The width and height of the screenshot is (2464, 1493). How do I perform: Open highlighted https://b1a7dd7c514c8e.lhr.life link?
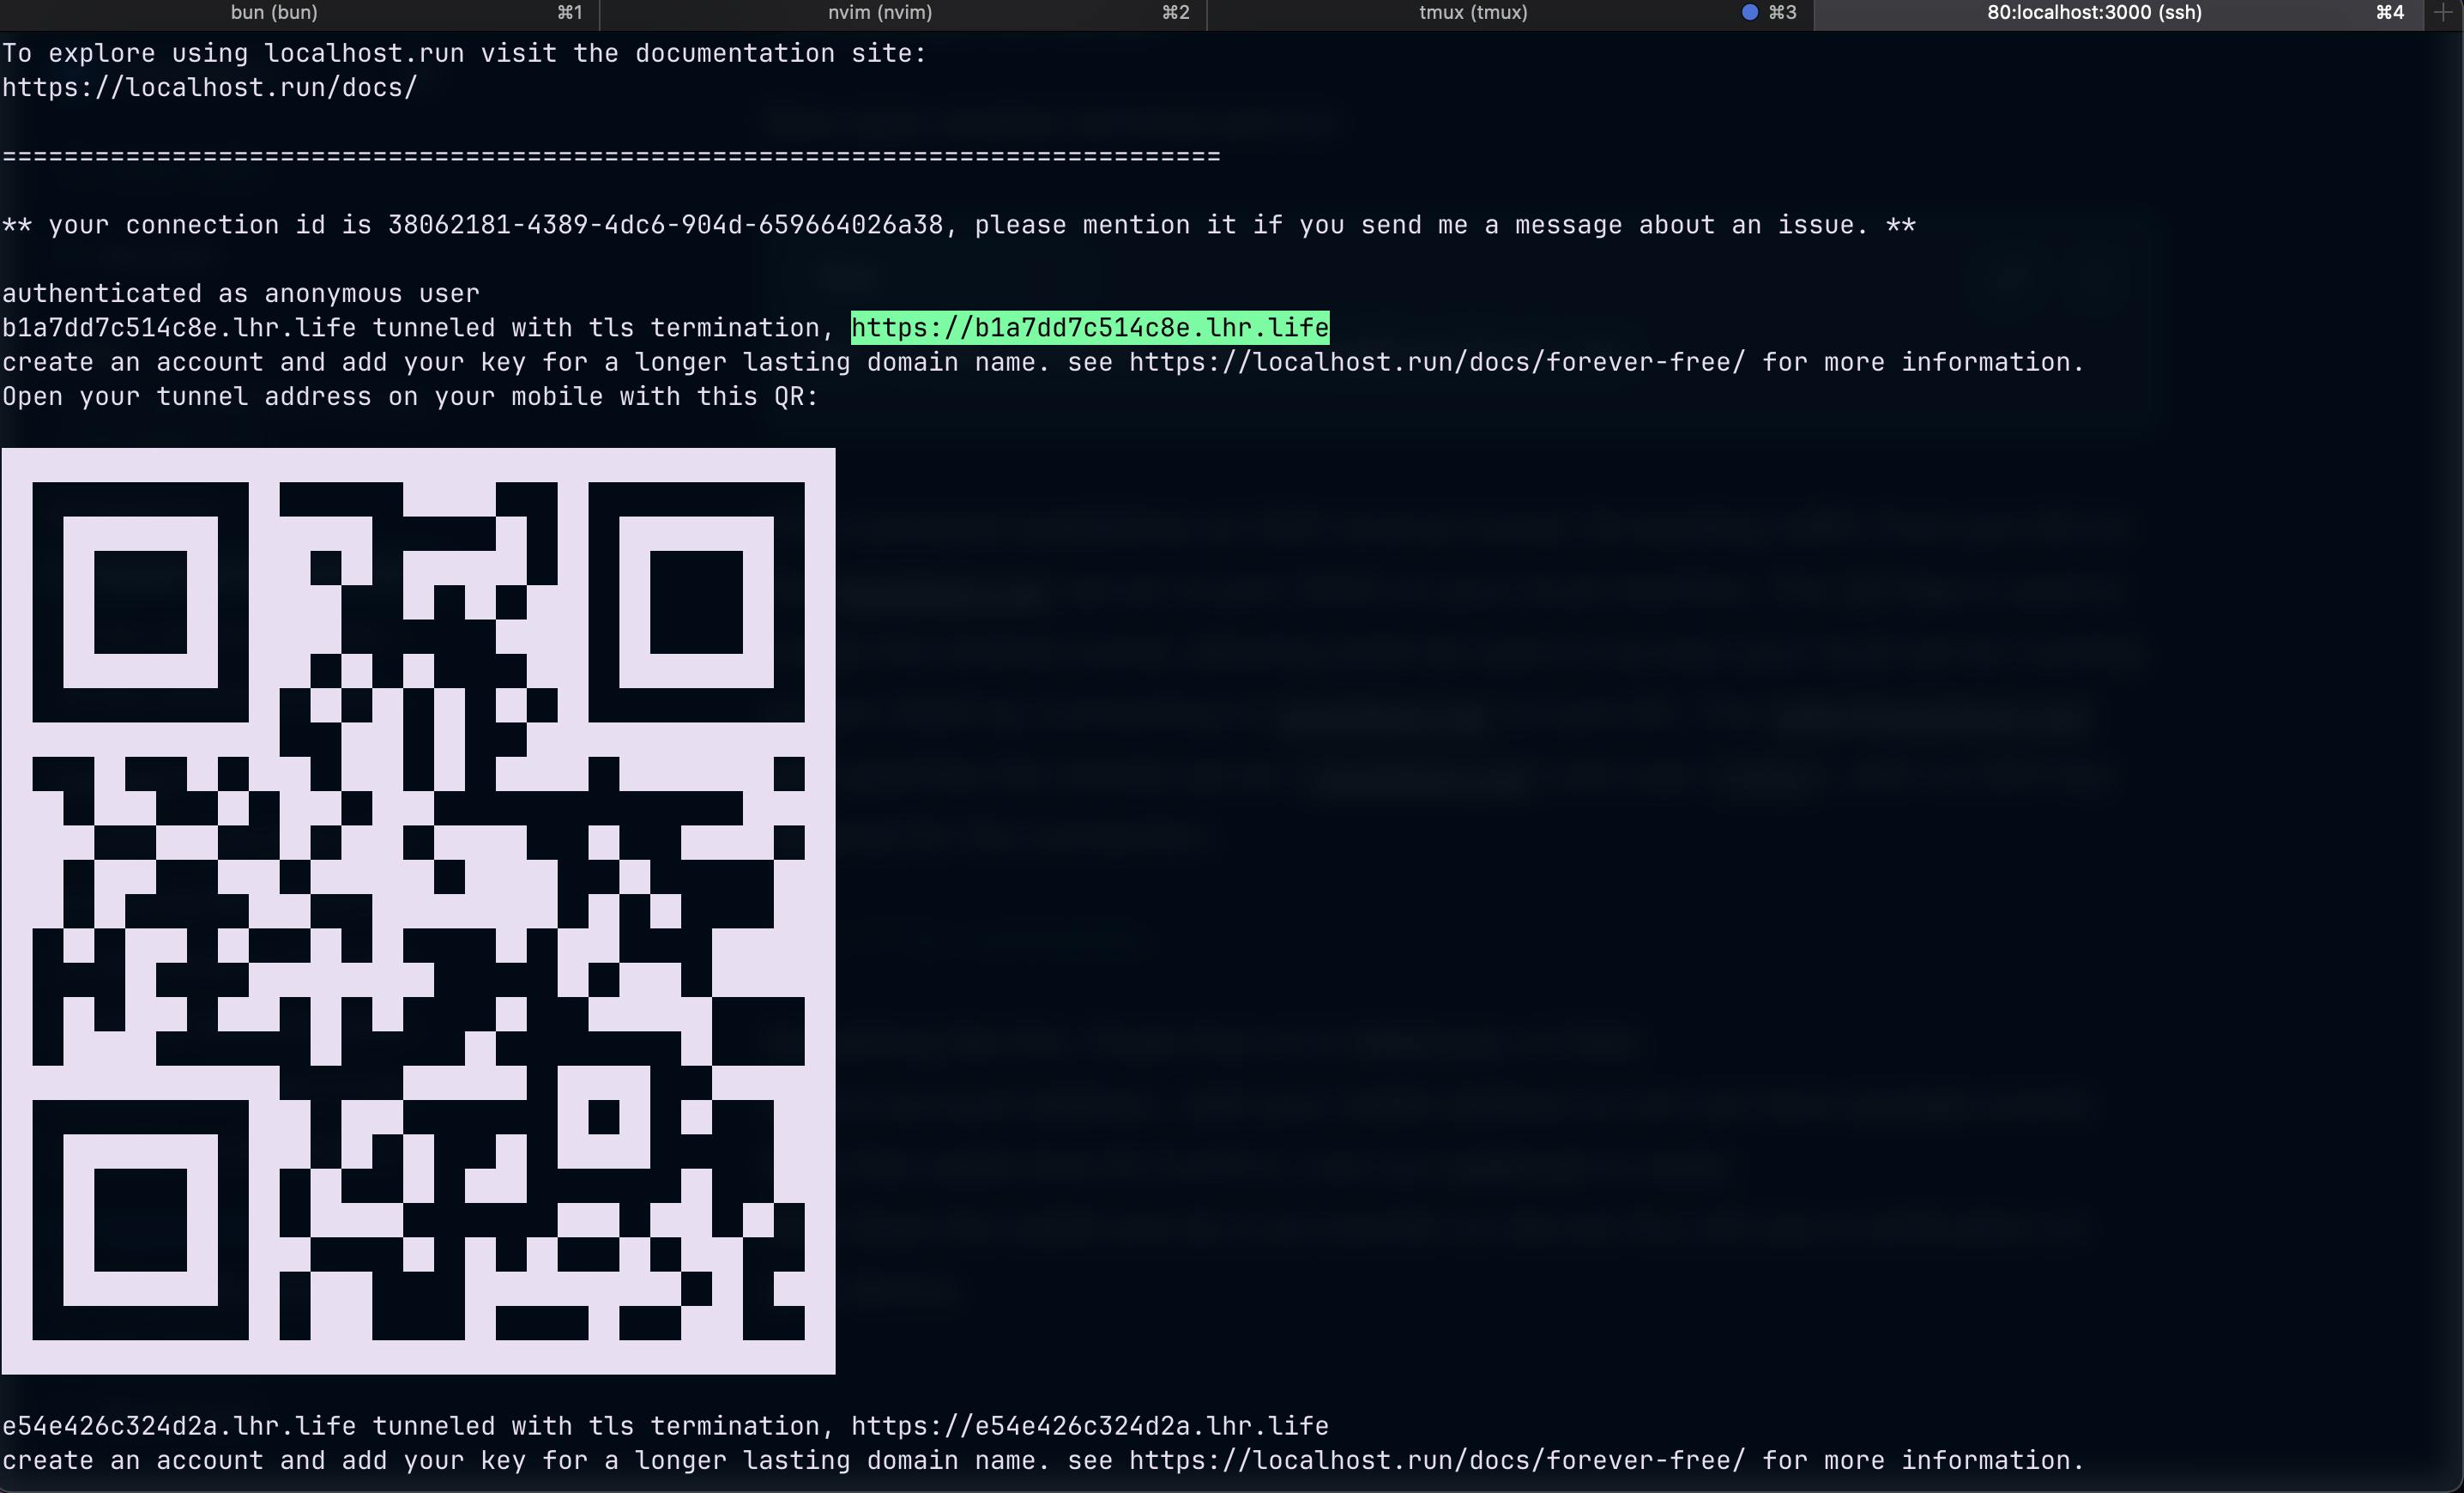1090,328
